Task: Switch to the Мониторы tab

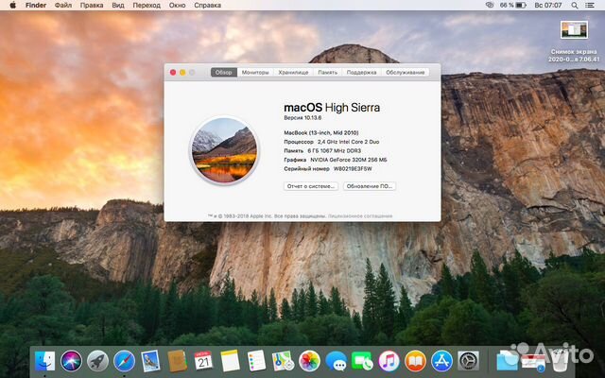Action: coord(255,72)
